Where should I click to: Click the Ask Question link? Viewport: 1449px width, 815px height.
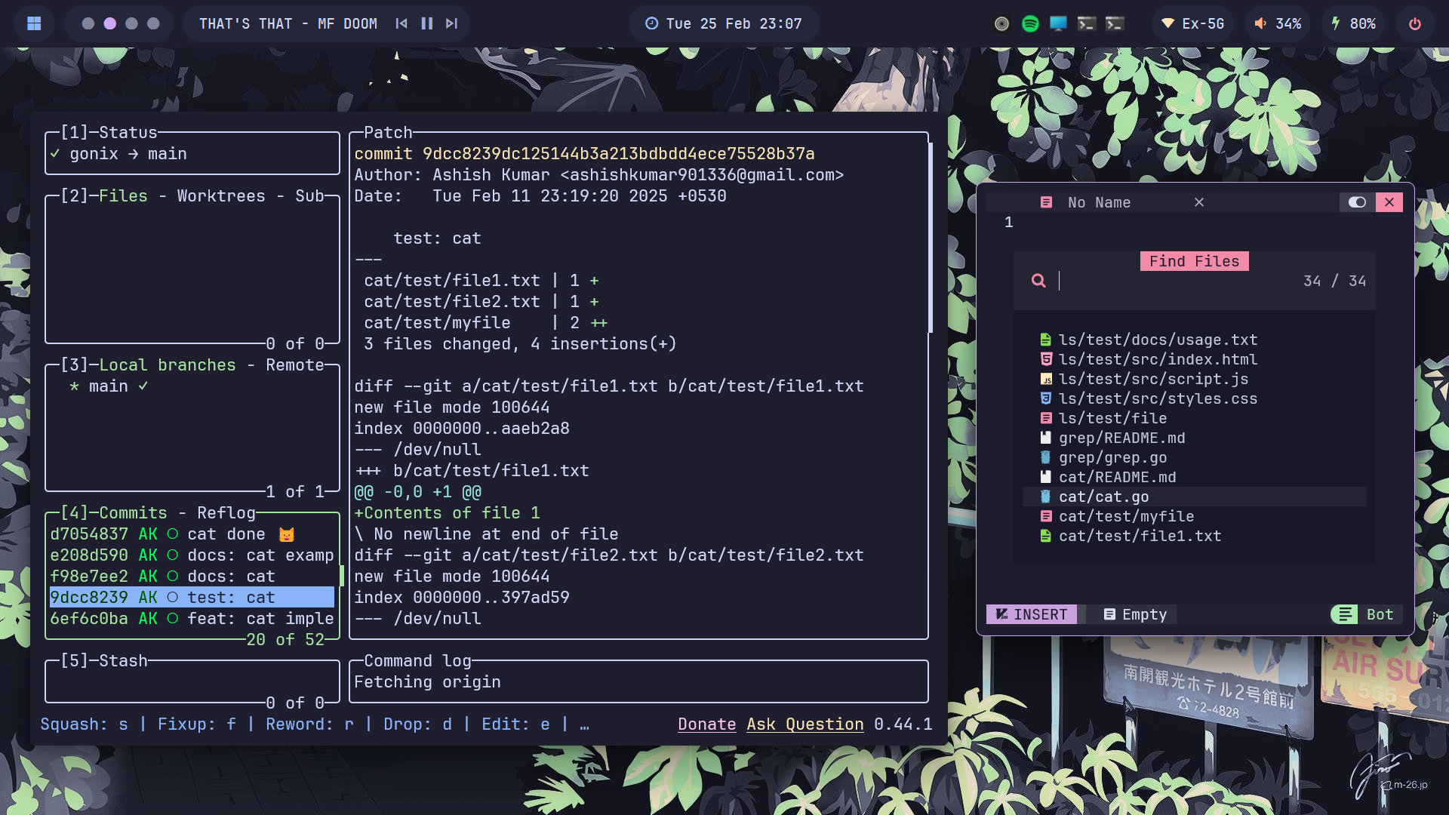(804, 724)
